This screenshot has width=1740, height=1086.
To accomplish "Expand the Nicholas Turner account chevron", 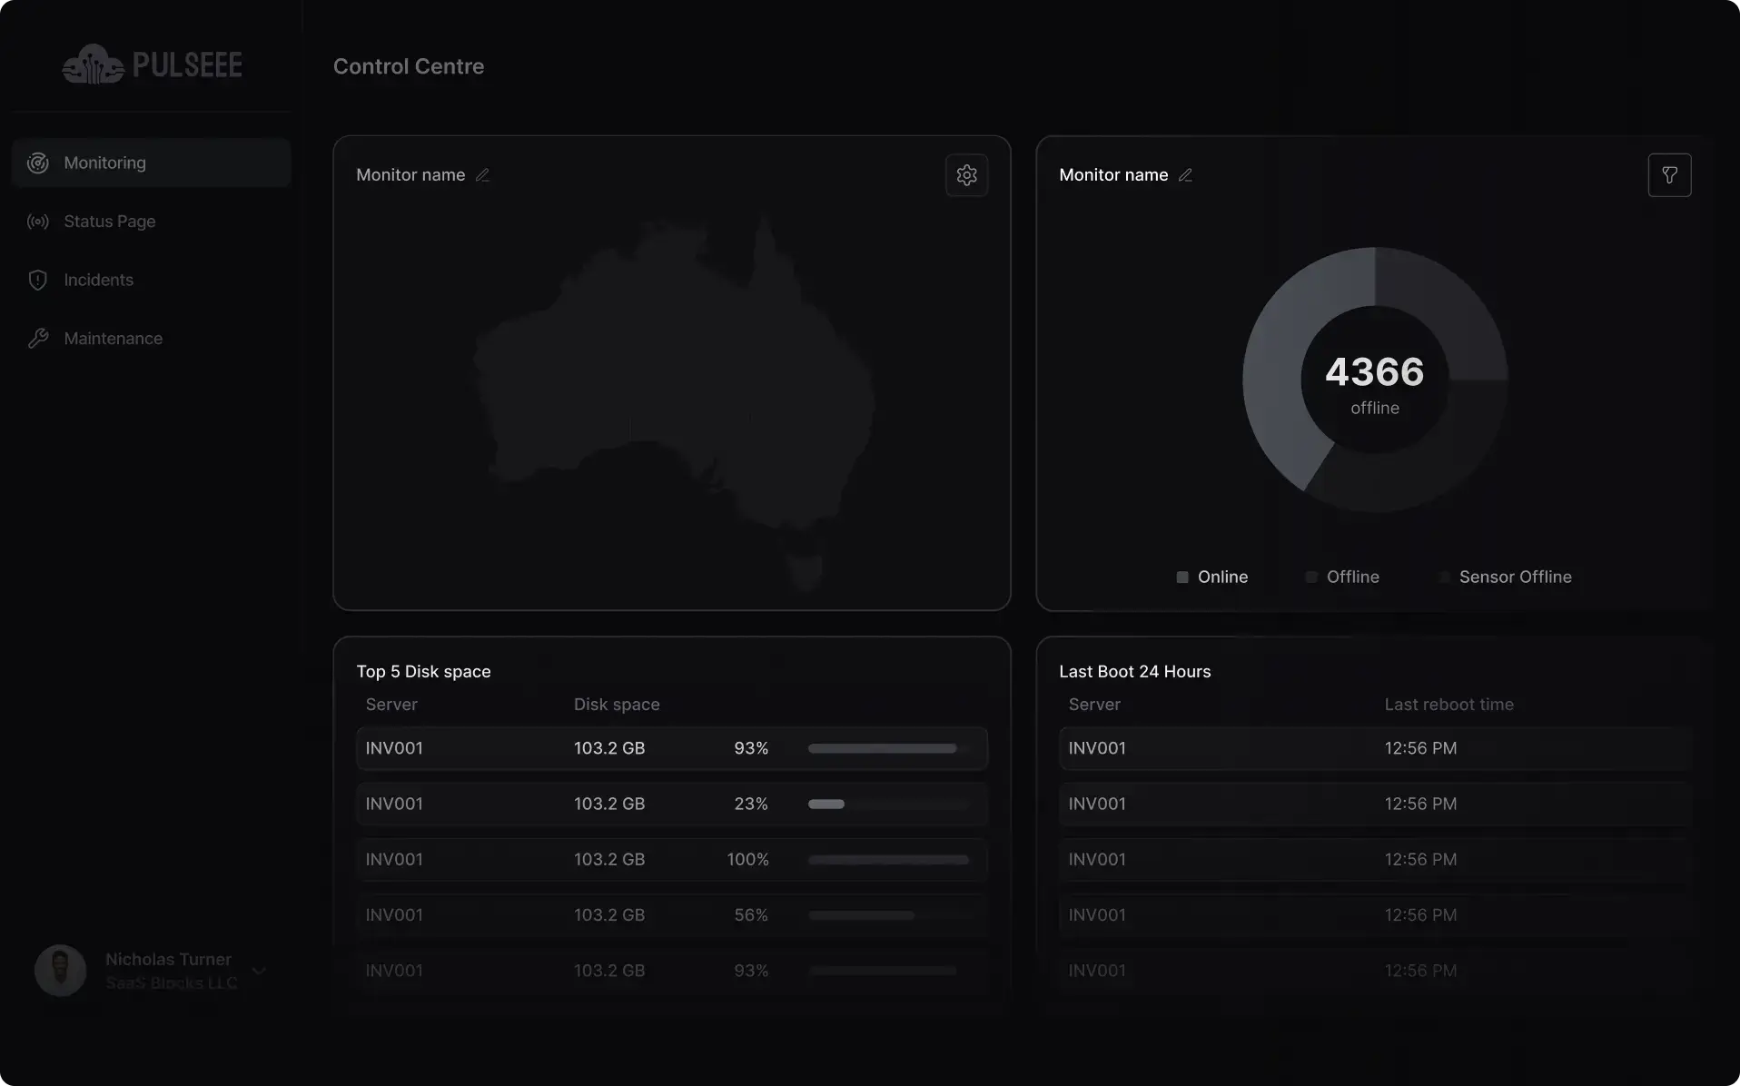I will 259,971.
